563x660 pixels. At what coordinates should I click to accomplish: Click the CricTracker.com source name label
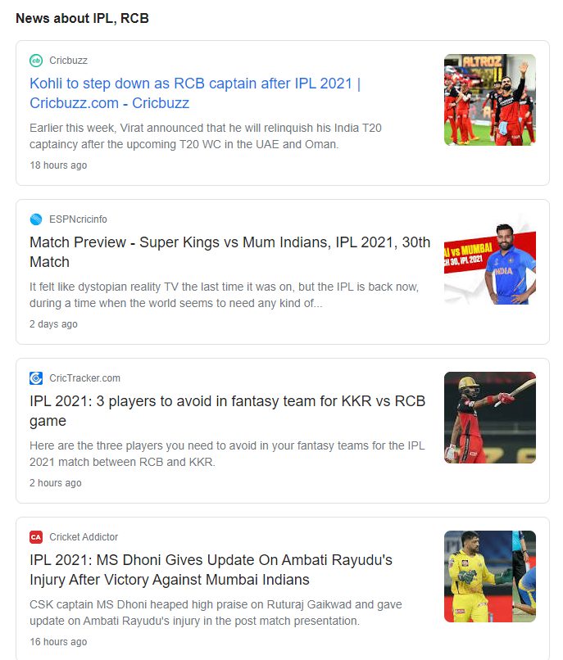(84, 378)
